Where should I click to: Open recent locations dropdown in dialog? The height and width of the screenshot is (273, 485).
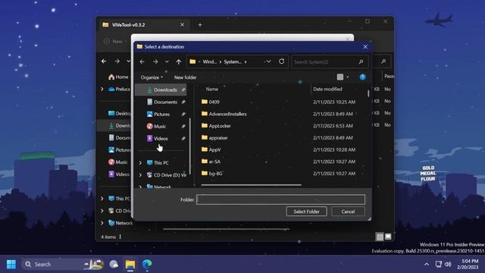point(167,61)
